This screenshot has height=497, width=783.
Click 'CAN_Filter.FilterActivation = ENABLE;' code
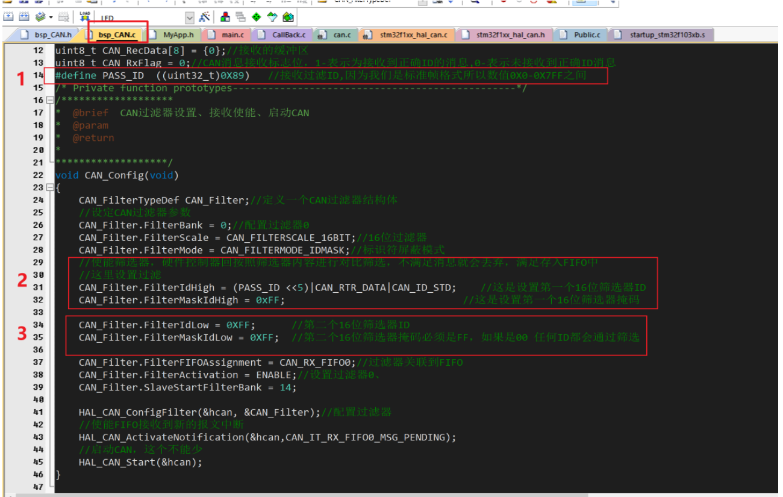(188, 375)
